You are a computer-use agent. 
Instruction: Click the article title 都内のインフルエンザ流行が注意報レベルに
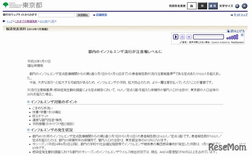point(125,52)
